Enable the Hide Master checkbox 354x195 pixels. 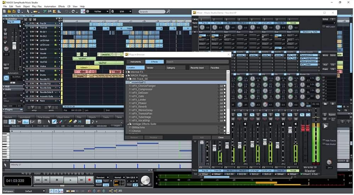[x=324, y=144]
